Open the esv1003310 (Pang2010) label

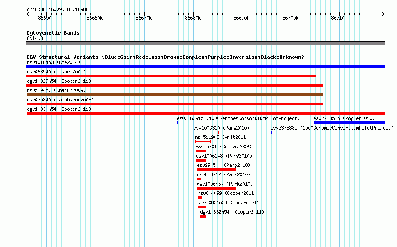click(221, 128)
